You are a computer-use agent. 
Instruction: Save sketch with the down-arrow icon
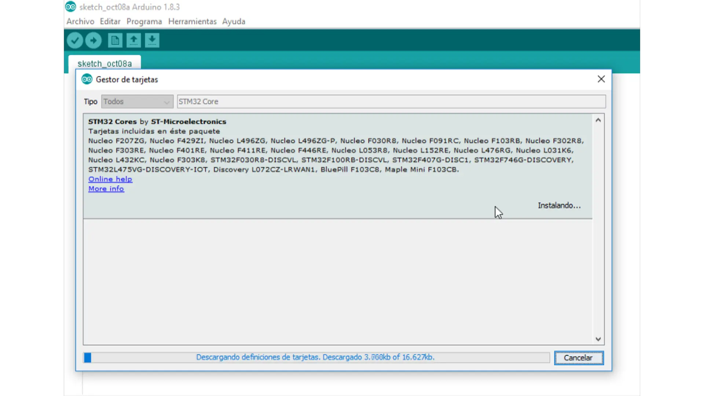coord(152,40)
